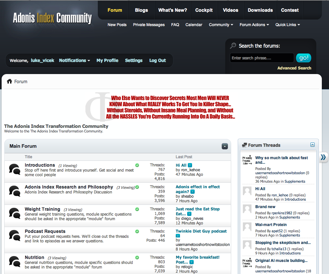Click avatar thumbnail beside Wal-mart Protein thread

pos(247,227)
